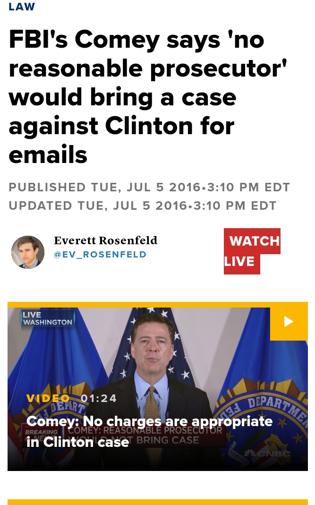315x505 pixels.
Task: Open the LAW section link
Action: coord(22,7)
